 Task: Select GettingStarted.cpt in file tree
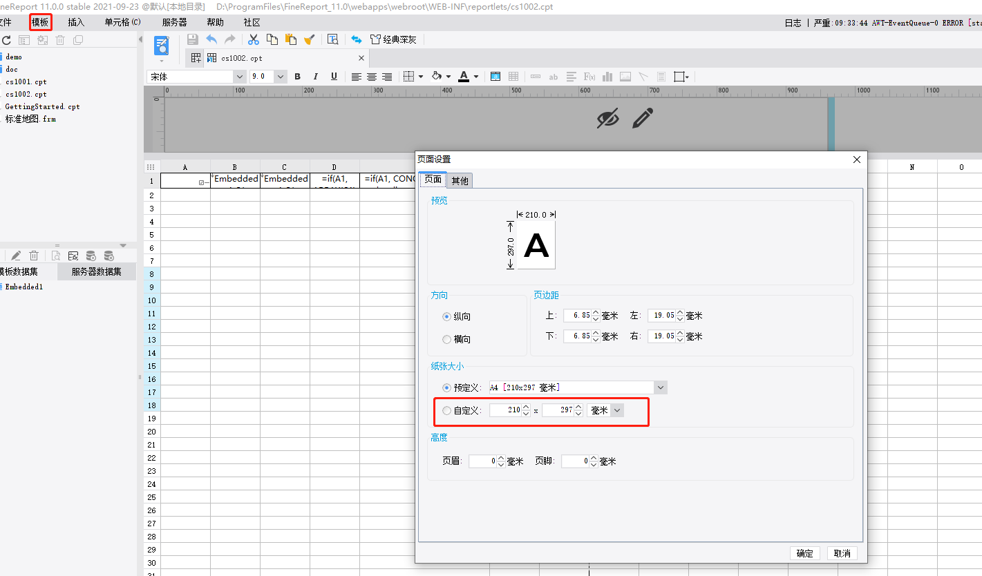coord(42,106)
